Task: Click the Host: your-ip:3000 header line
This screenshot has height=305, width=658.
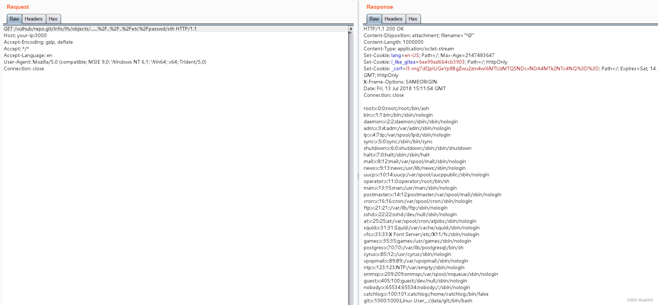Action: pos(25,35)
